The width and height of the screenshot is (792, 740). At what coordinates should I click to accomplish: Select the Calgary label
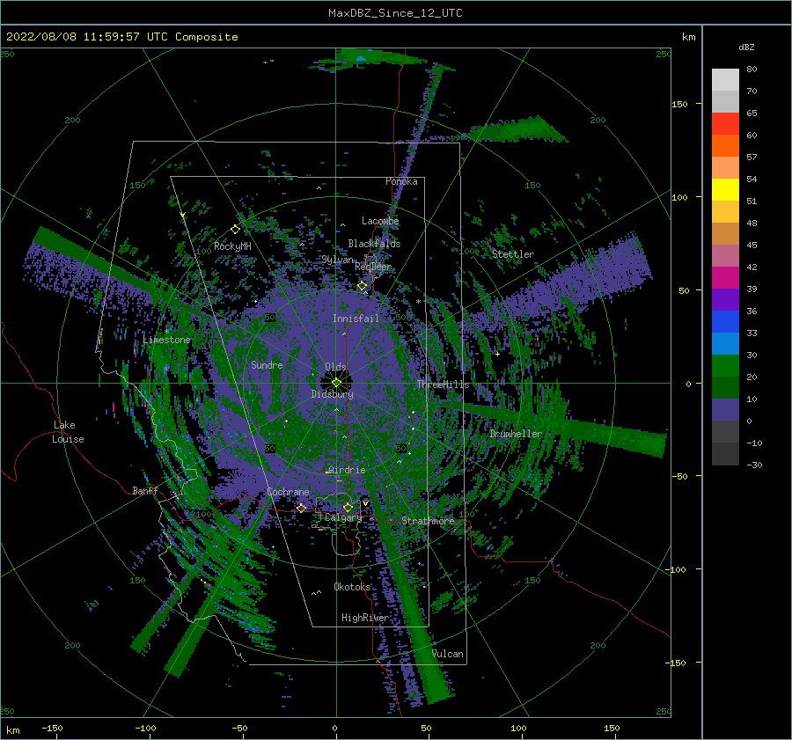343,517
